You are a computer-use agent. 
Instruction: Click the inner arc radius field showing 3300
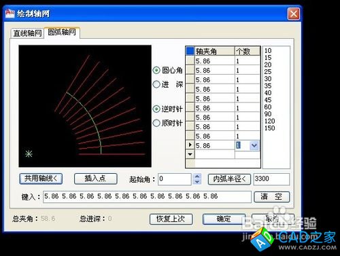point(271,179)
